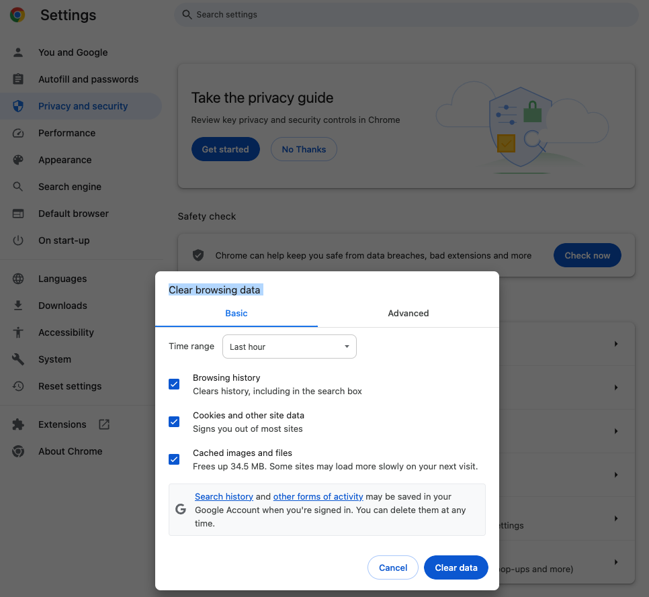Viewport: 649px width, 597px height.
Task: Click 'Review key privacy and security controls' text
Action: coord(296,120)
